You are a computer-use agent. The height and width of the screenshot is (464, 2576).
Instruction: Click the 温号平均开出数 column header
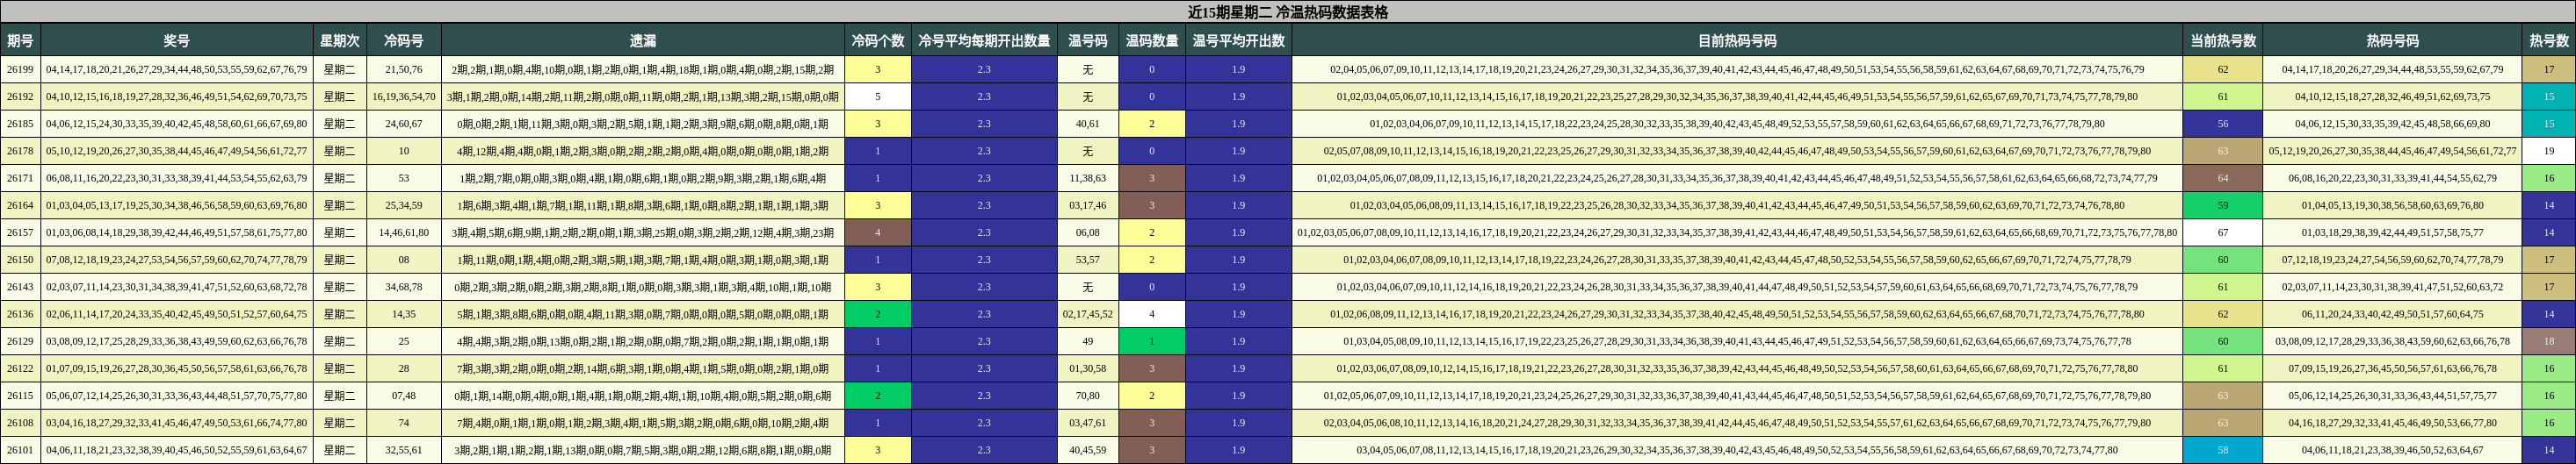[1238, 41]
